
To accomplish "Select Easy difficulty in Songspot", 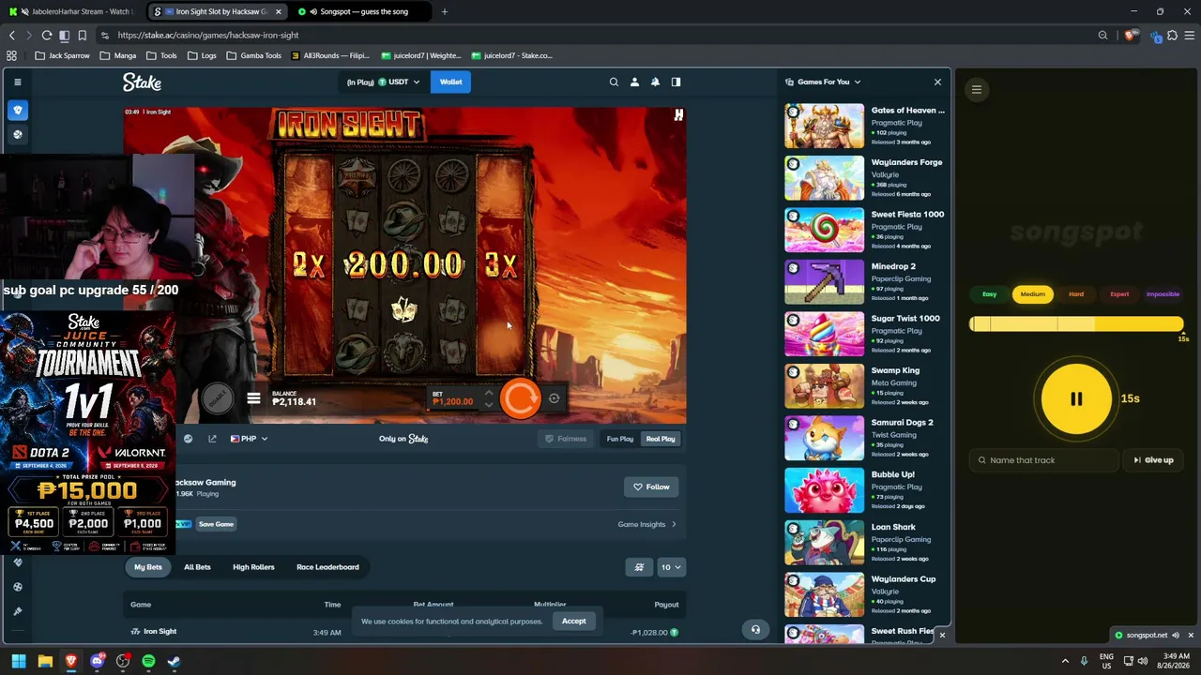I will point(989,294).
